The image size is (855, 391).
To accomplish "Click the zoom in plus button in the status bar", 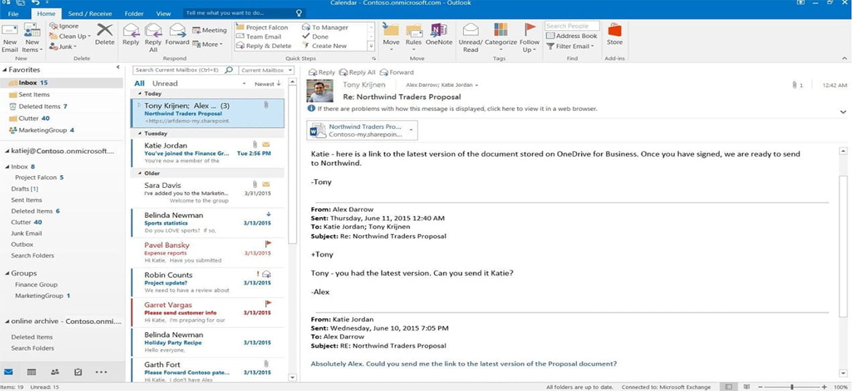I will (x=824, y=386).
